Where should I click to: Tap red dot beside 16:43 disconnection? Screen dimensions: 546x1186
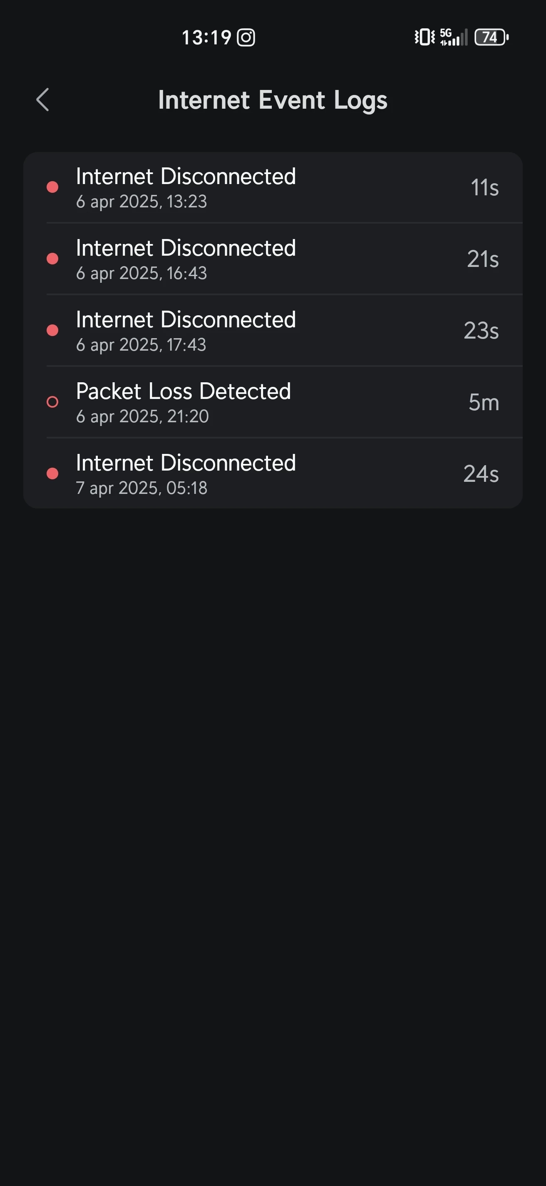pos(52,259)
